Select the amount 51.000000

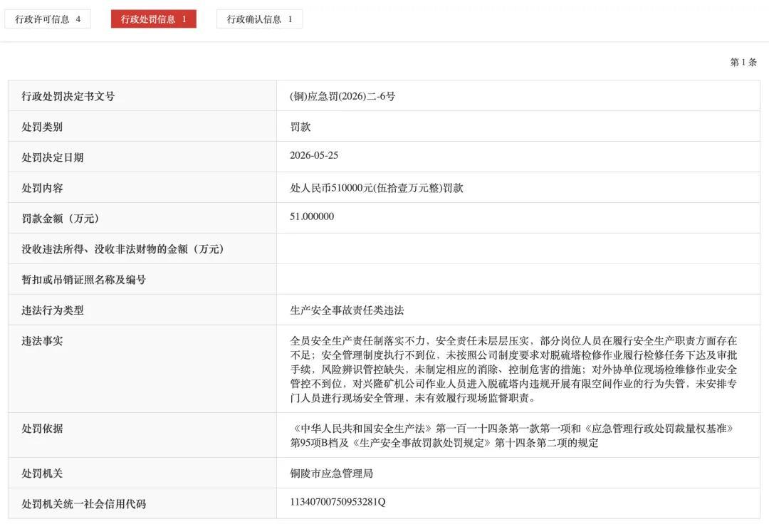[312, 216]
